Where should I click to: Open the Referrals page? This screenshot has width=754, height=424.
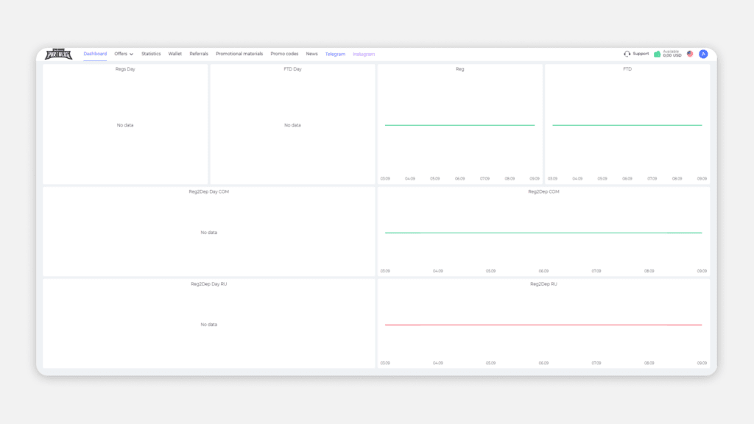tap(199, 54)
